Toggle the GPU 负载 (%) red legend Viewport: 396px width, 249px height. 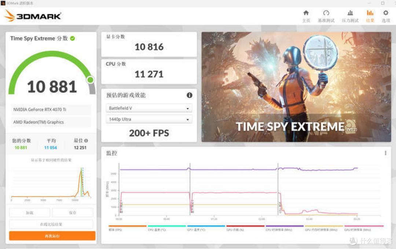pos(245,228)
